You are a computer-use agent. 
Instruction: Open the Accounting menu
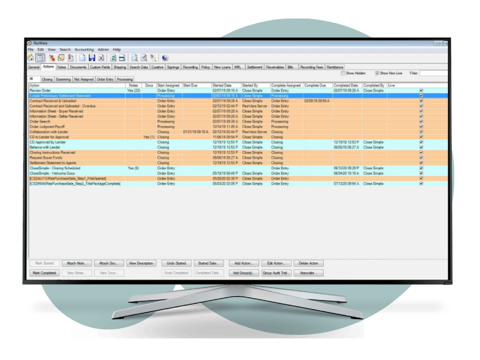[x=84, y=49]
